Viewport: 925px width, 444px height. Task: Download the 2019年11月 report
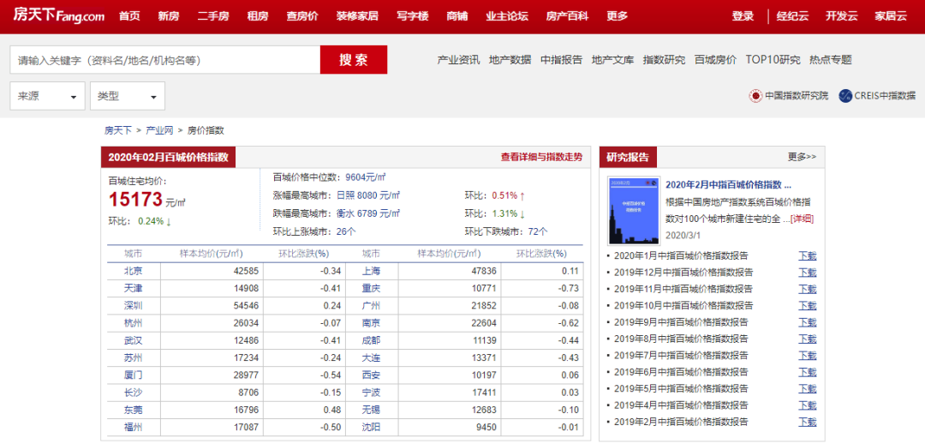coord(808,290)
